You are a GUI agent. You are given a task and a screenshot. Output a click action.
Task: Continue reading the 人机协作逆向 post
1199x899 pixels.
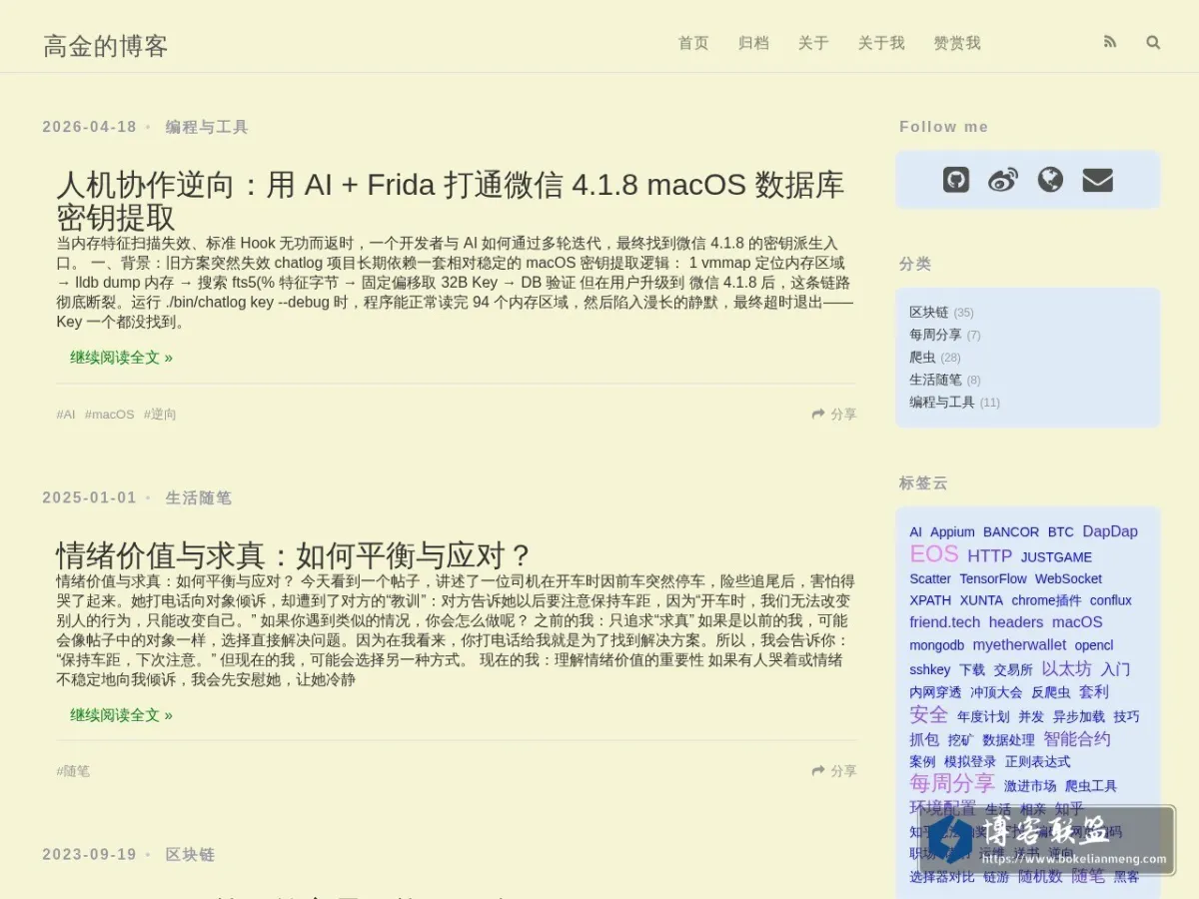coord(121,358)
